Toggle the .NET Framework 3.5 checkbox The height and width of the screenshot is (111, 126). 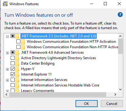coord(12,36)
